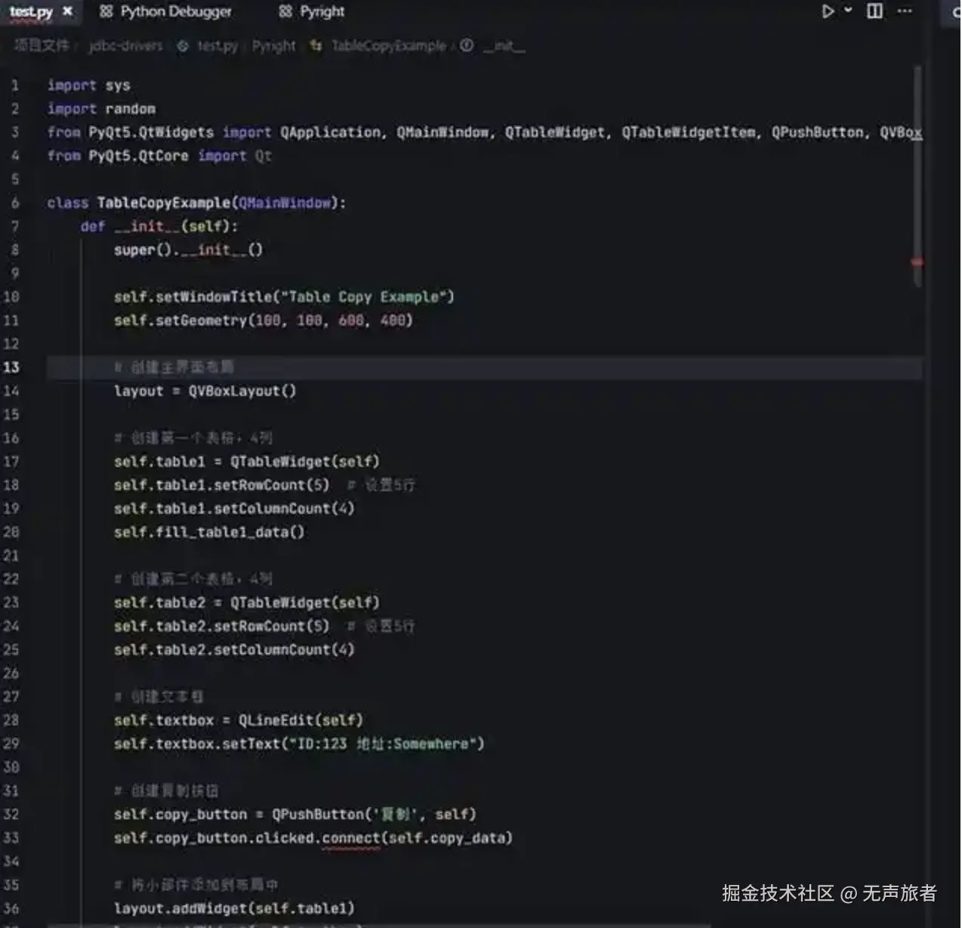Viewport: 962px width, 928px height.
Task: Open the More Actions ellipsis menu
Action: 905,11
